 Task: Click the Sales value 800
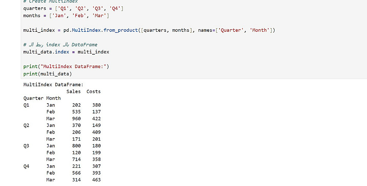[x=76, y=146]
